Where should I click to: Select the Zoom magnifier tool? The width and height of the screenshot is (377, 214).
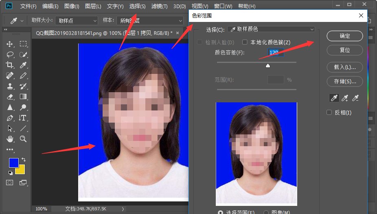[x=23, y=139]
